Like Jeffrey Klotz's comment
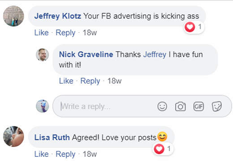 42,33
